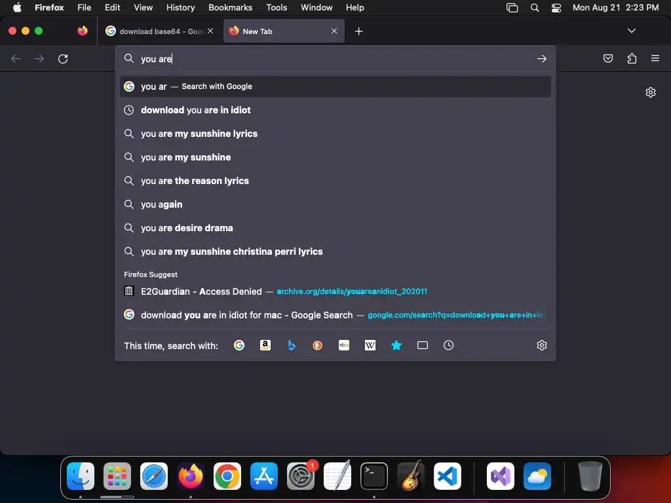The width and height of the screenshot is (671, 503).
Task: Open 'download you are in idiot for mac' result
Action: pyautogui.click(x=335, y=315)
